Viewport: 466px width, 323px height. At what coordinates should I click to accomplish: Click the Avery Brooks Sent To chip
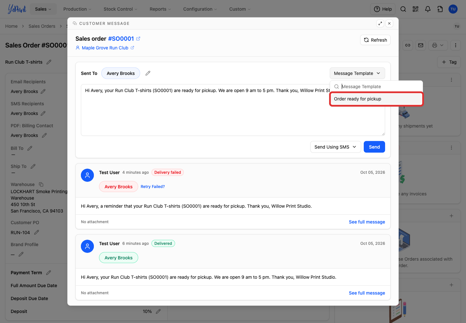(121, 73)
